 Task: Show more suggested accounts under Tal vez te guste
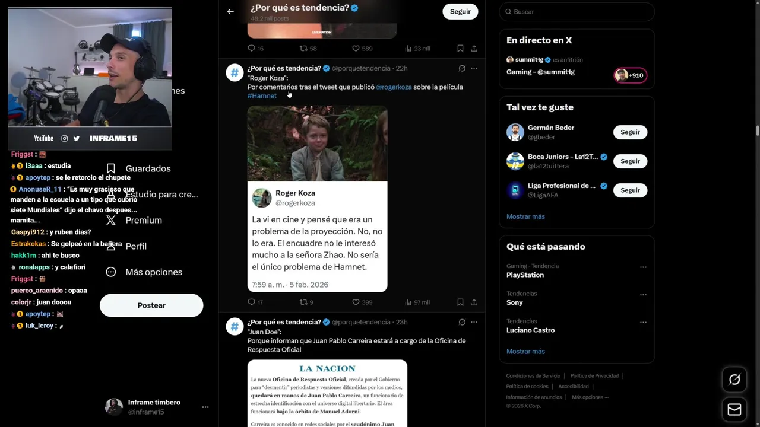point(525,216)
